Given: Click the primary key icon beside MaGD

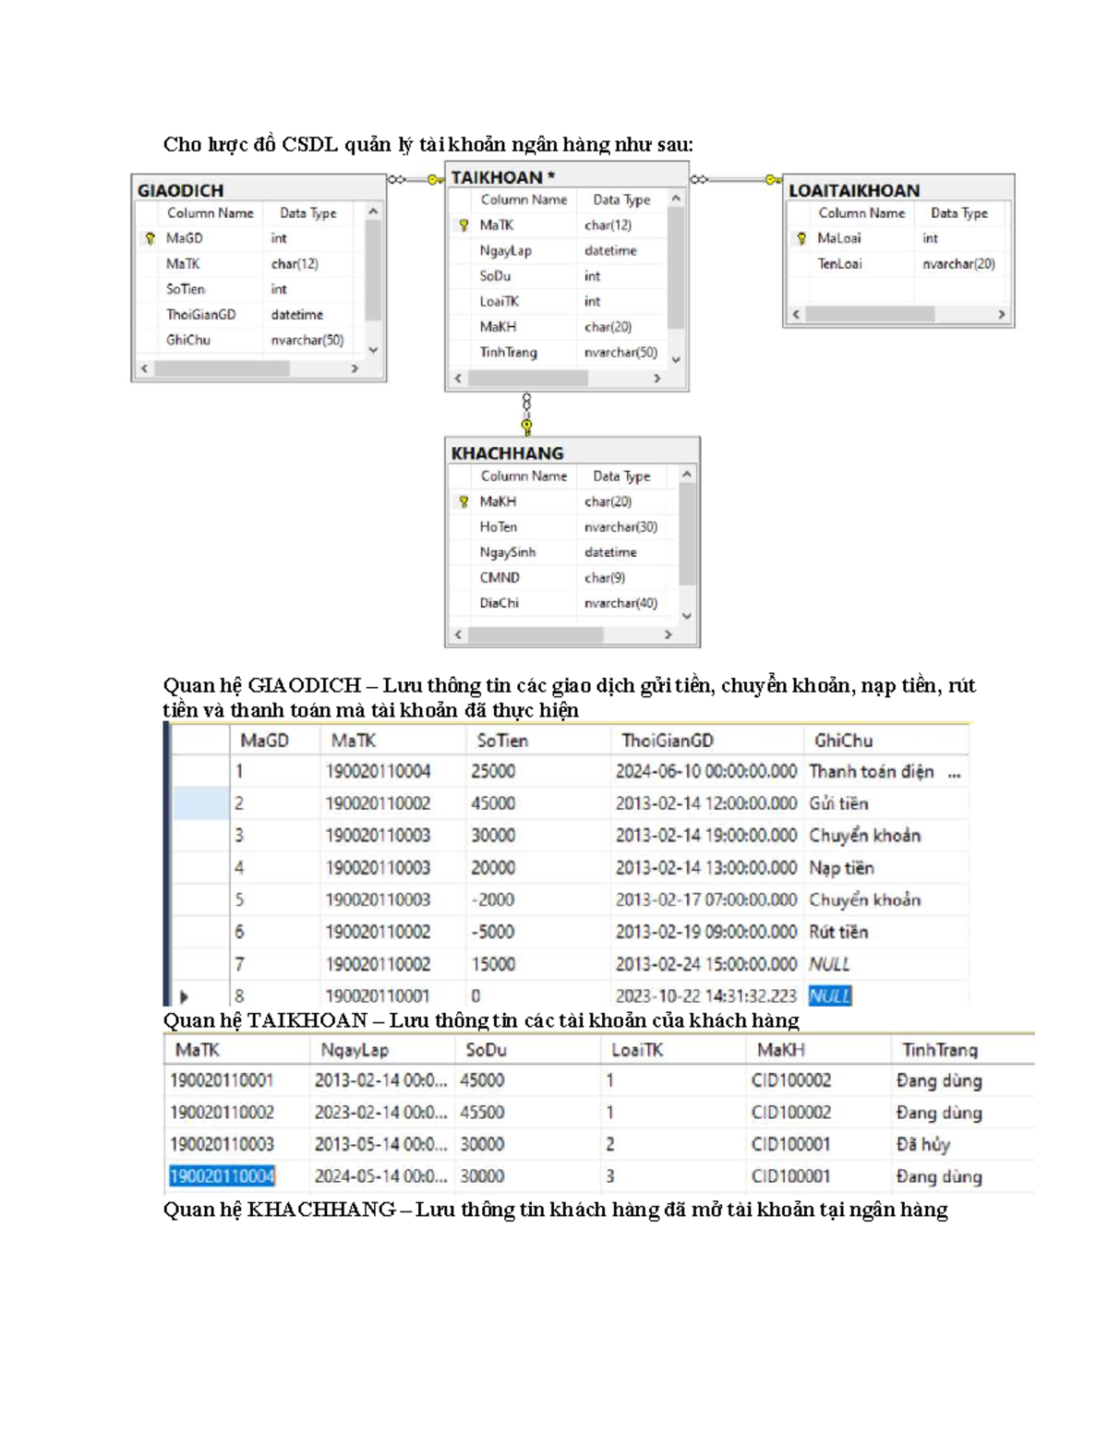Looking at the screenshot, I should click(x=150, y=238).
